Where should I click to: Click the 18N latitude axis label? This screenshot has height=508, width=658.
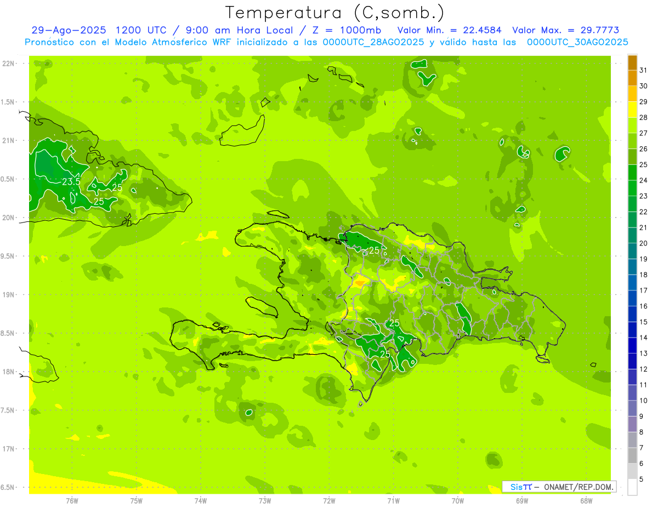pyautogui.click(x=8, y=372)
